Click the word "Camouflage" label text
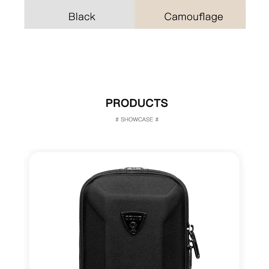 [x=194, y=17]
